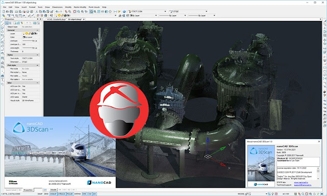Click scroll up arrow in About license text
The height and width of the screenshot is (196, 327).
[318, 168]
